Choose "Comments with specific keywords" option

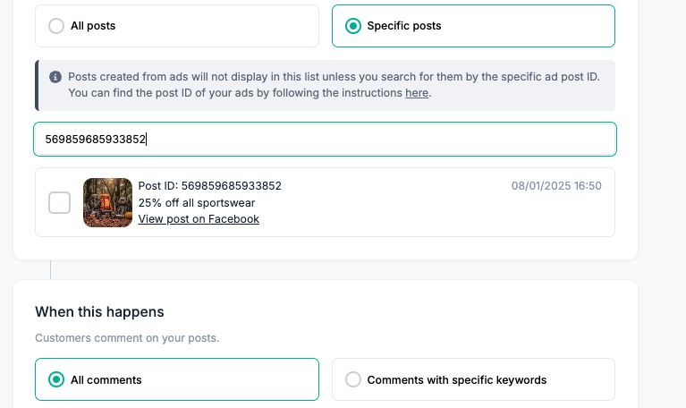(353, 379)
